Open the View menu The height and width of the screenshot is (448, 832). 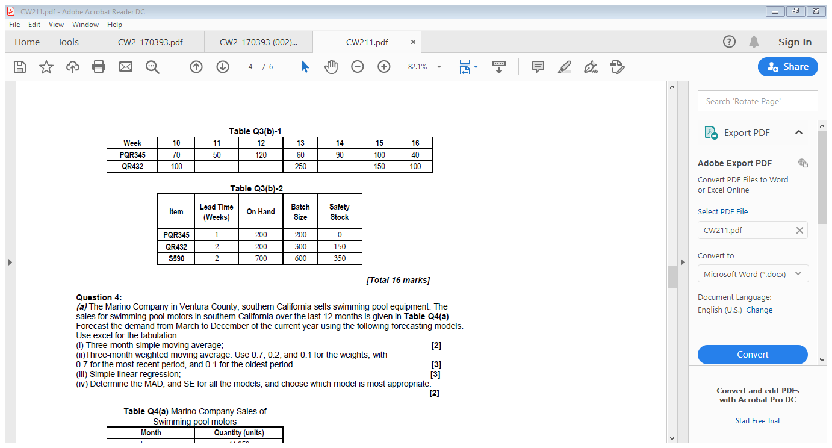(56, 25)
